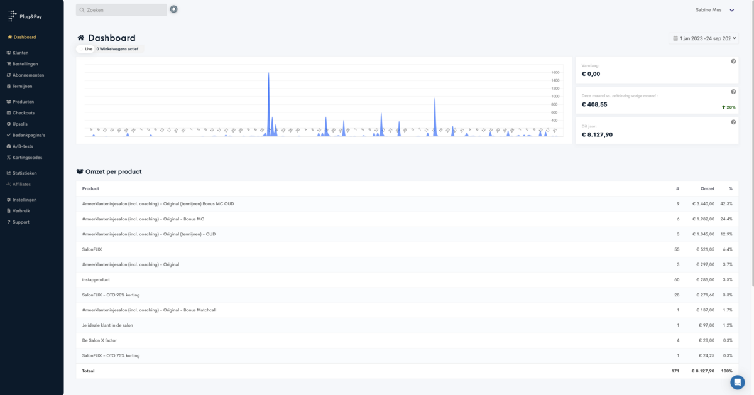This screenshot has width=754, height=395.
Task: Open Bedankpagina's in sidebar
Action: click(25, 135)
